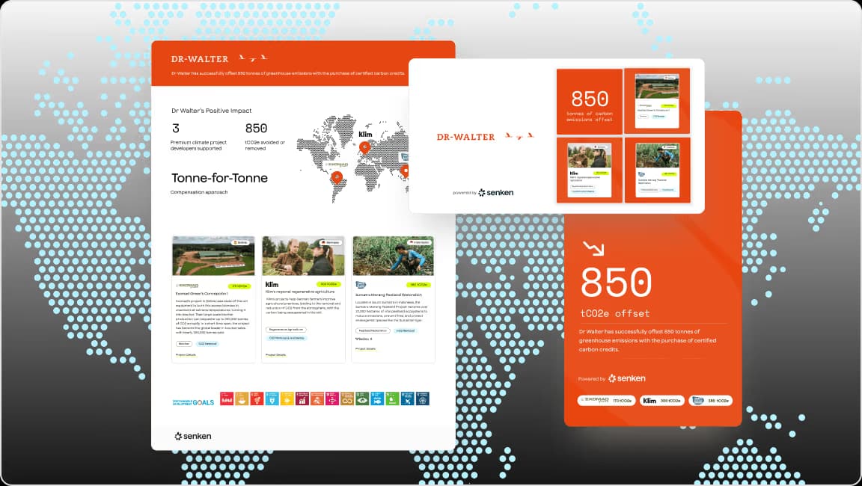Click Senken logo on the white share card

496,192
